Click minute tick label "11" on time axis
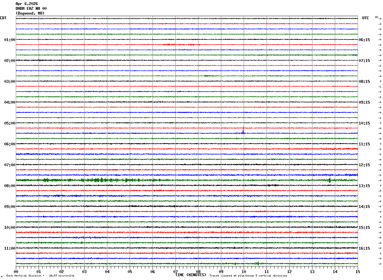The height and width of the screenshot is (280, 383). coord(267,271)
